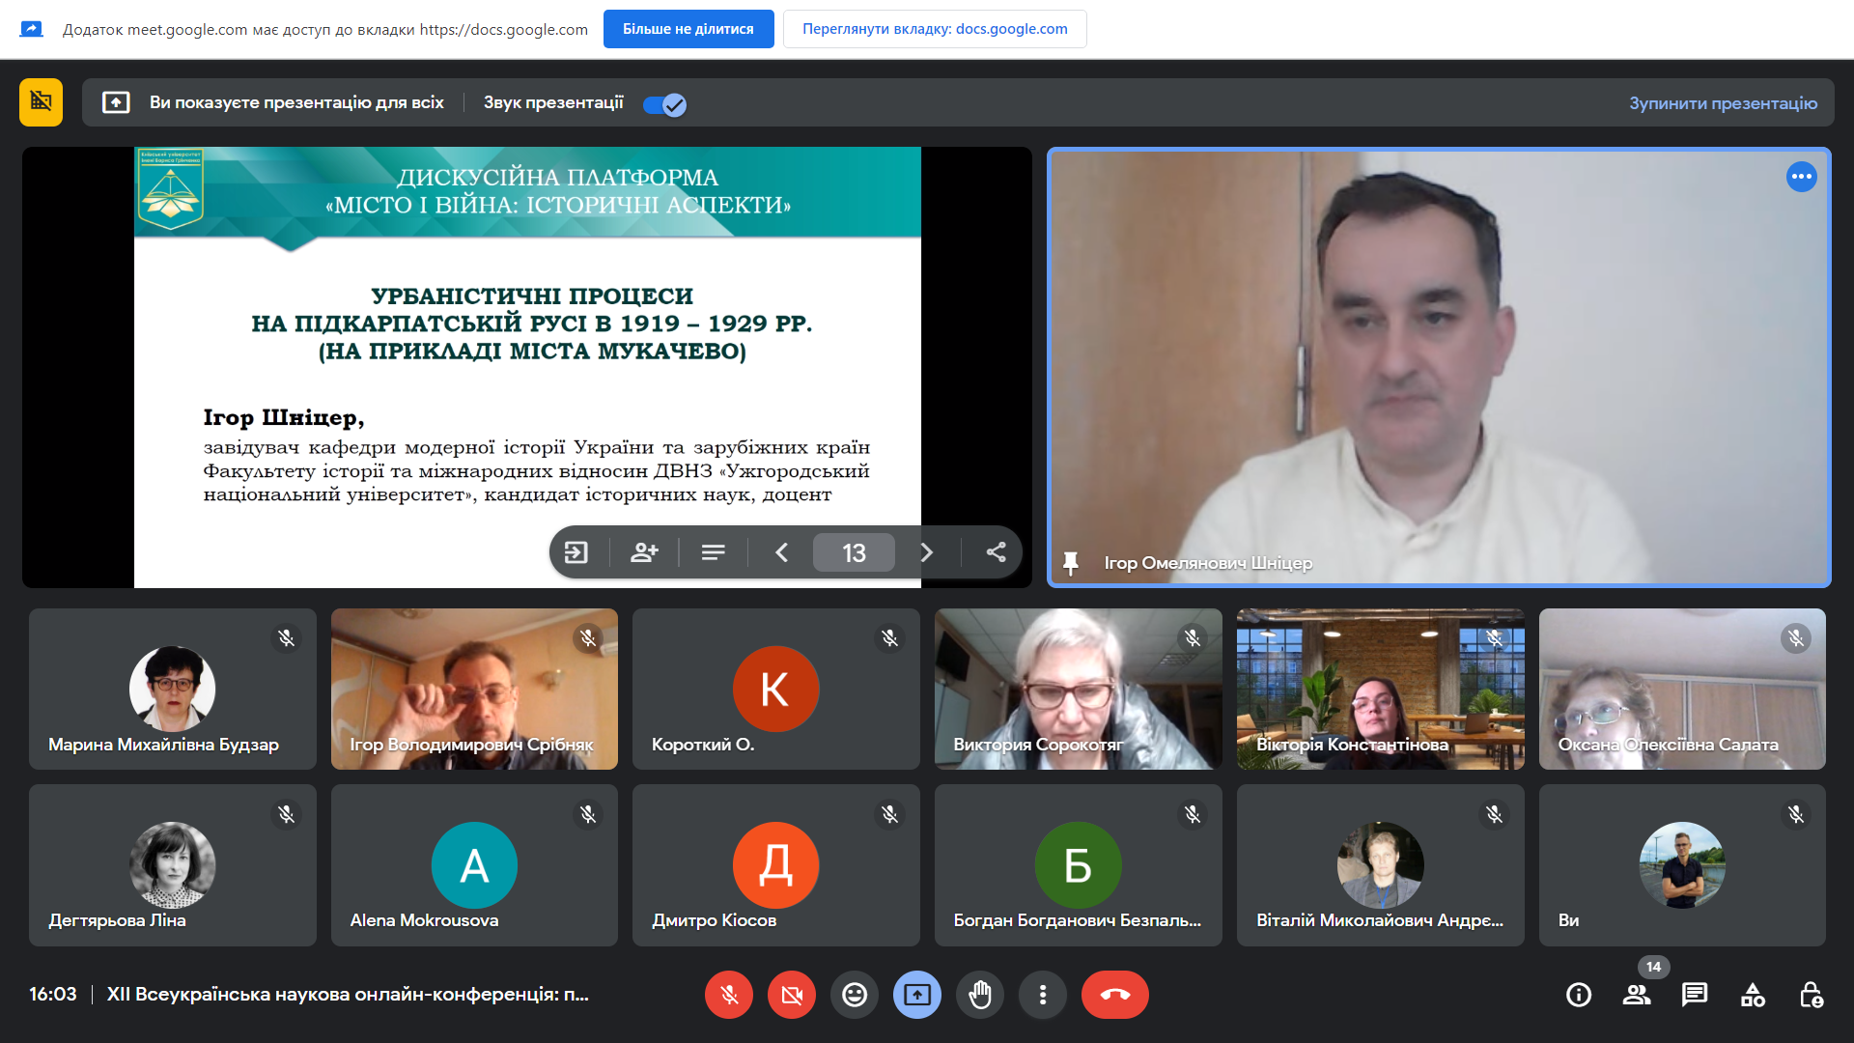Screen dimensions: 1854x1043
Task: Go to the next slide
Action: (x=926, y=552)
